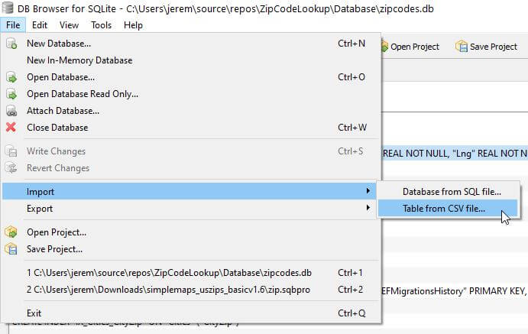Click the Revert Changes menu entry

coord(191,168)
